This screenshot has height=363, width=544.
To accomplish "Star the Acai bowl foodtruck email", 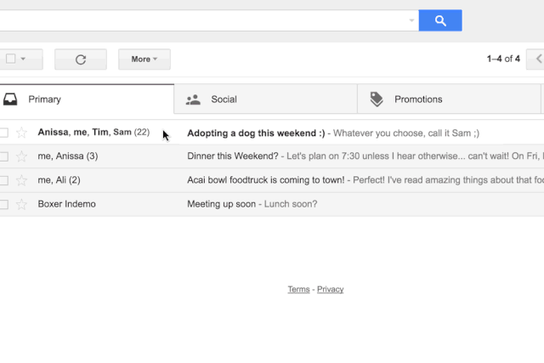I will coord(21,180).
